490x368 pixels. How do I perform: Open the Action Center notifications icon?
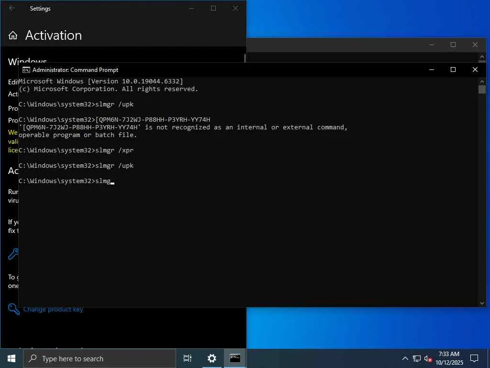coord(474,358)
